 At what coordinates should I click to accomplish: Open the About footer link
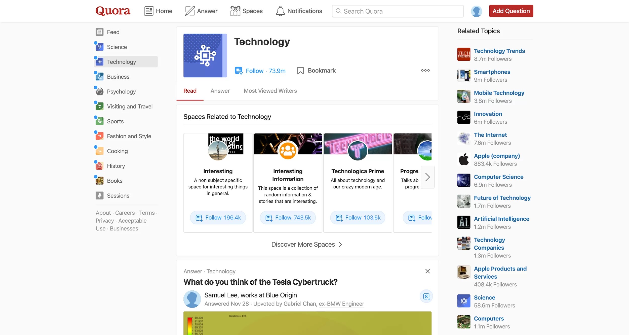[103, 213]
